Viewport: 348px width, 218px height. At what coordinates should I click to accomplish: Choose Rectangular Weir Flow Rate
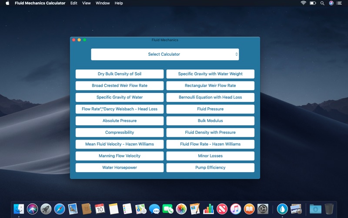click(210, 85)
